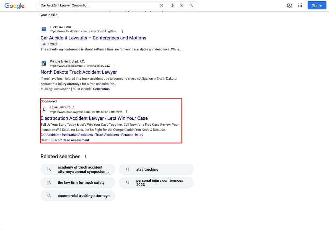
Task: Start voice search with the microphone icon
Action: click(172, 5)
